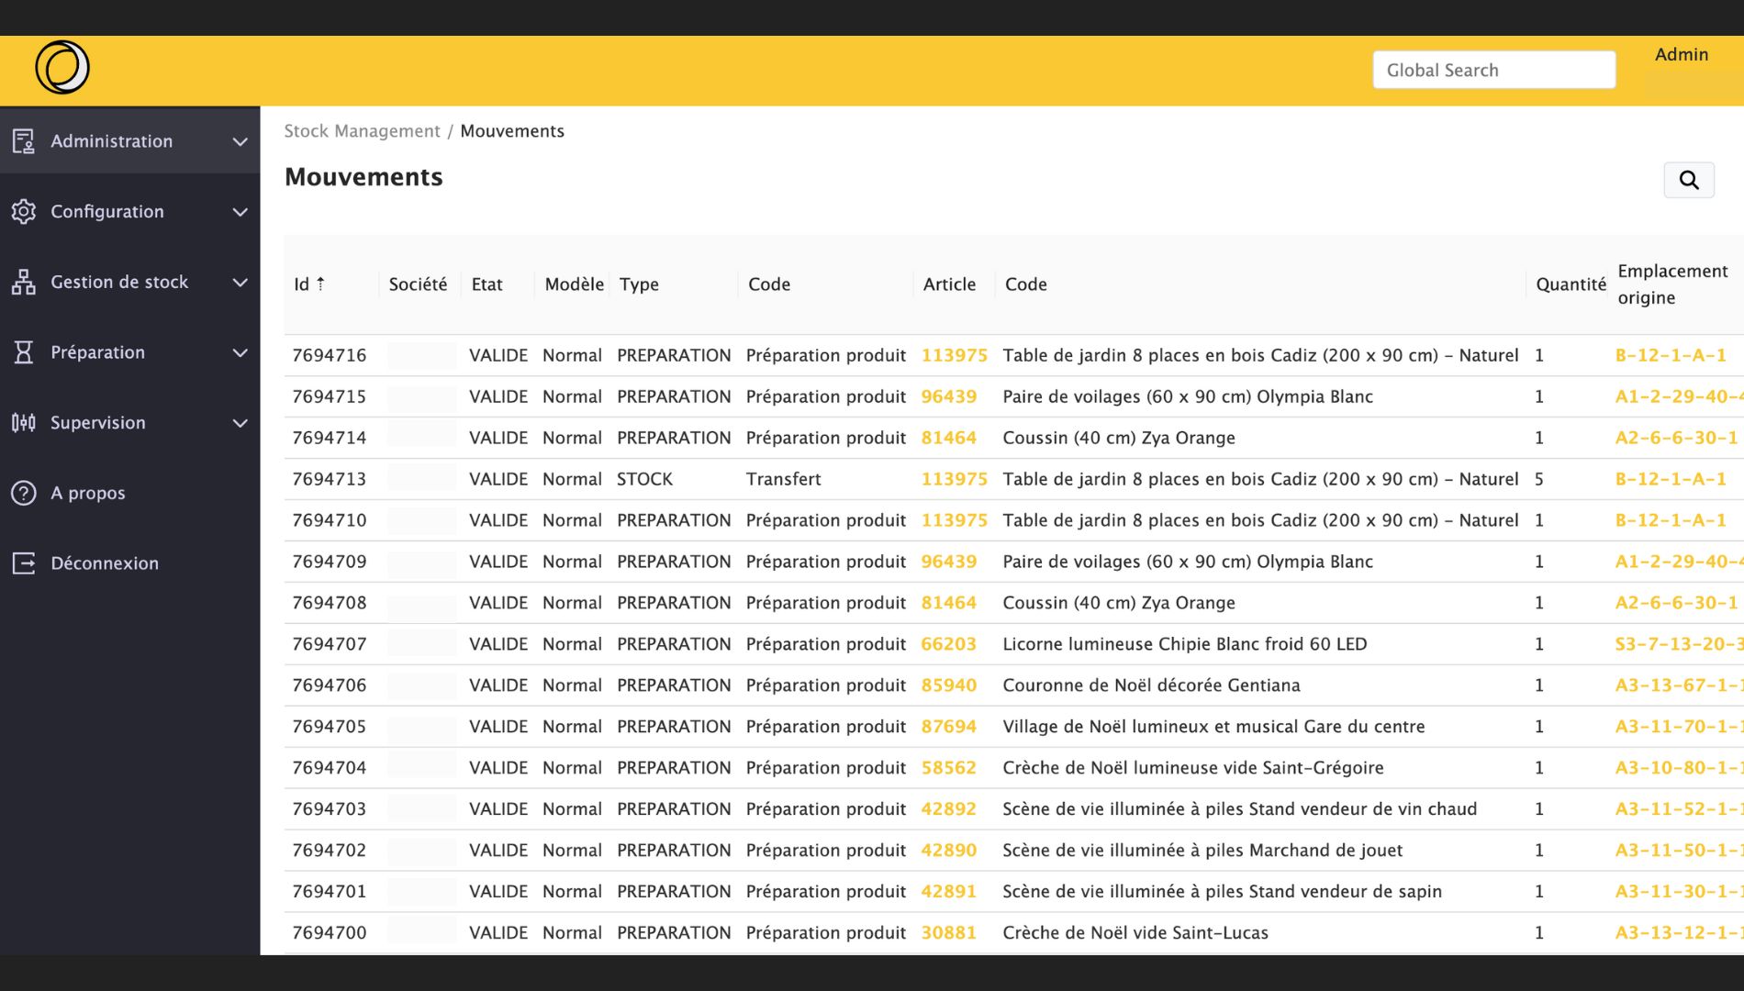Click the Transfert code cell
This screenshot has height=991, width=1744.
pyautogui.click(x=783, y=479)
